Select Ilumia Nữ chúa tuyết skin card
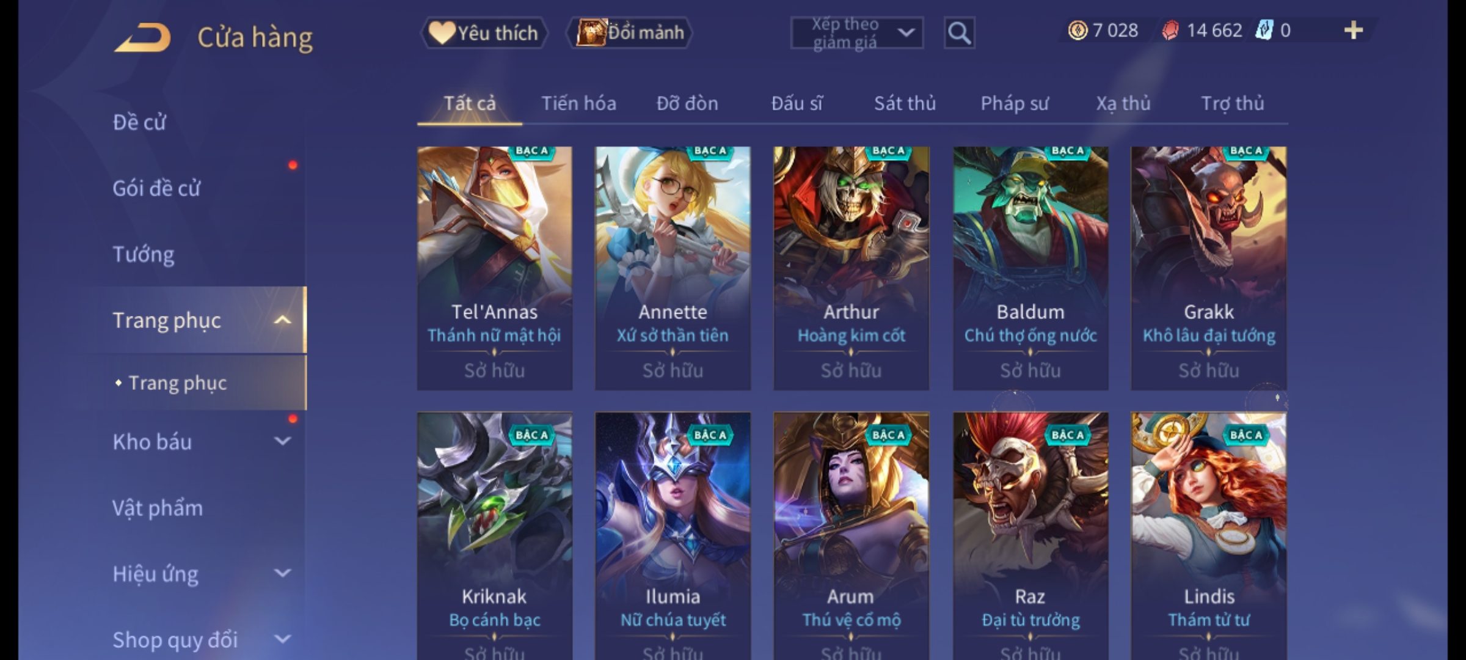Viewport: 1466px width, 660px height. coord(673,535)
